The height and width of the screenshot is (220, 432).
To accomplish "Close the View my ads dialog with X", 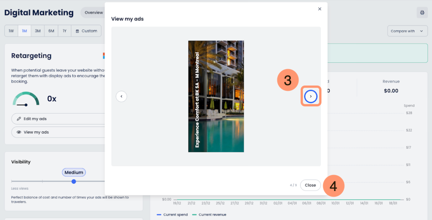I will 320,9.
